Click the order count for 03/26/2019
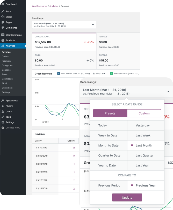173x210 pixels. (74, 189)
